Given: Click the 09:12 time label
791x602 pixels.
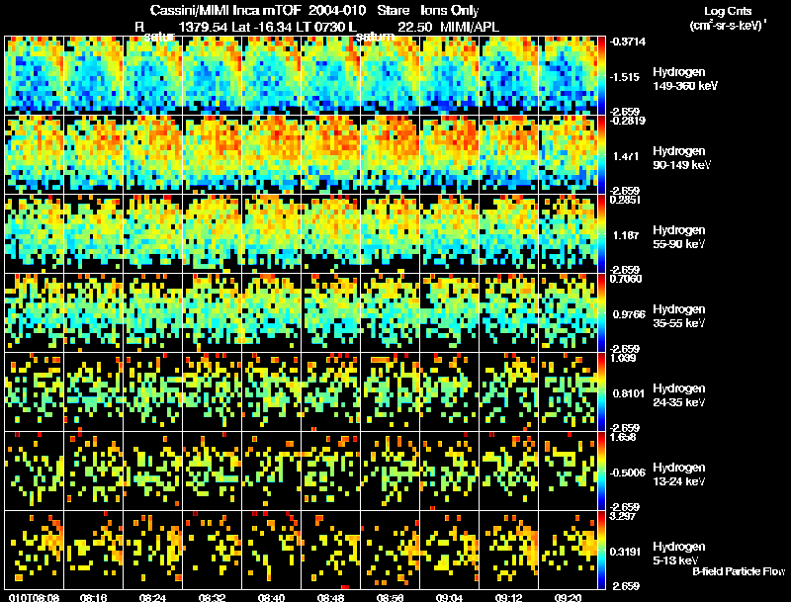Looking at the screenshot, I should pos(508,597).
